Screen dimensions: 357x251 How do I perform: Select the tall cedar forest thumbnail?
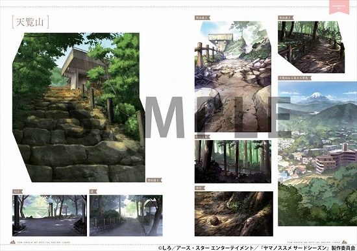pos(232,161)
